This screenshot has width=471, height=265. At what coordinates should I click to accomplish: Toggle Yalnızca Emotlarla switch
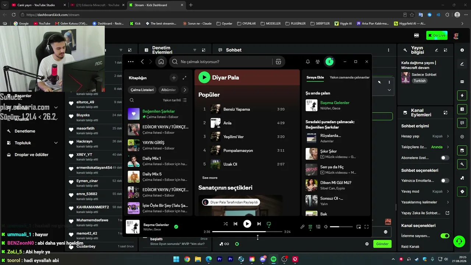pyautogui.click(x=445, y=181)
